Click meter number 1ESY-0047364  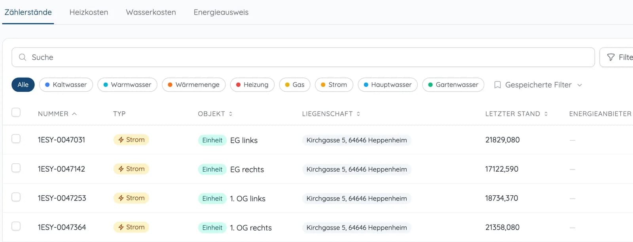coord(62,227)
